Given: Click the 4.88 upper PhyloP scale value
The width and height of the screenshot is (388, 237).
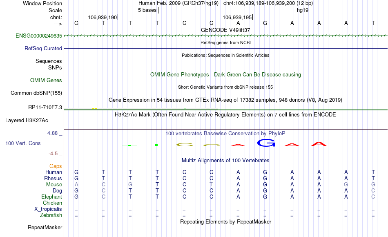Looking at the screenshot, I should point(52,133).
